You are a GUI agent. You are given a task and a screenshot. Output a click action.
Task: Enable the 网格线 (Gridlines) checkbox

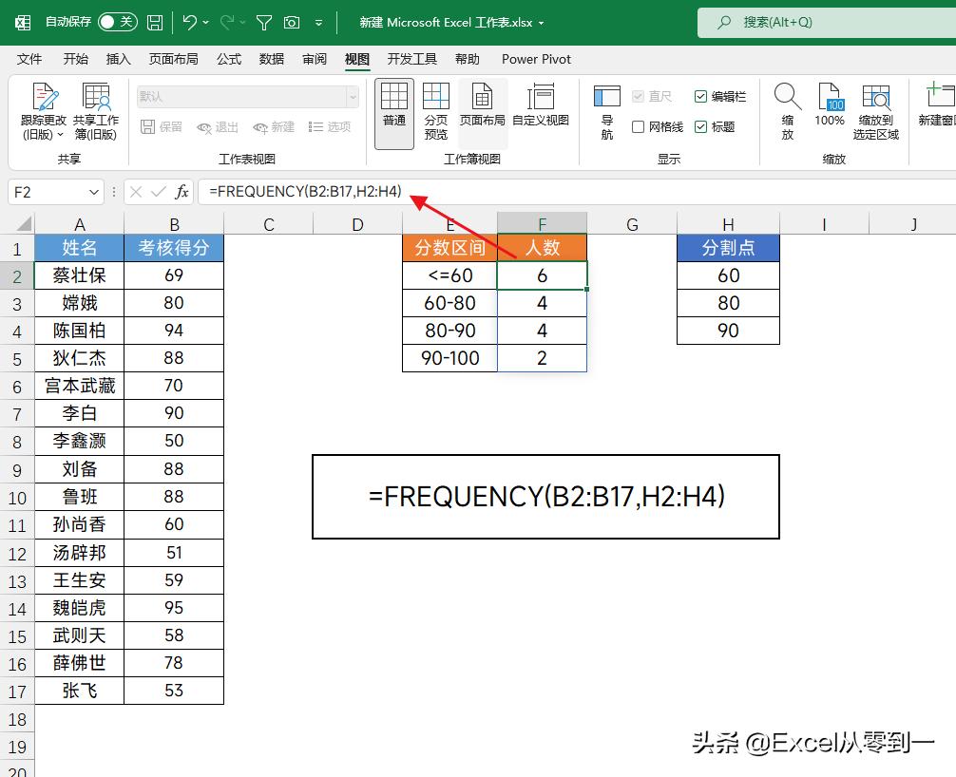(639, 126)
